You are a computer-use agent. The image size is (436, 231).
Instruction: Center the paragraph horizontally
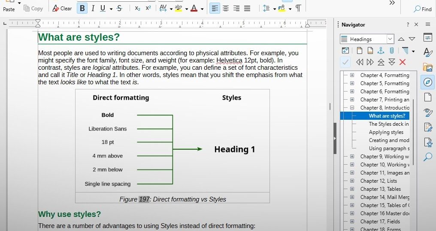click(225, 8)
